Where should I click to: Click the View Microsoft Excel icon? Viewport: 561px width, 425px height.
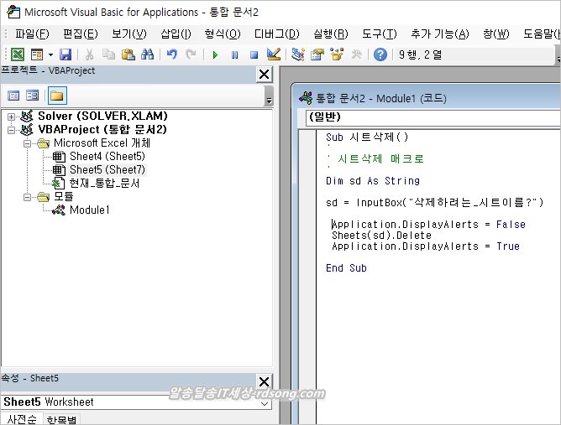[x=17, y=54]
